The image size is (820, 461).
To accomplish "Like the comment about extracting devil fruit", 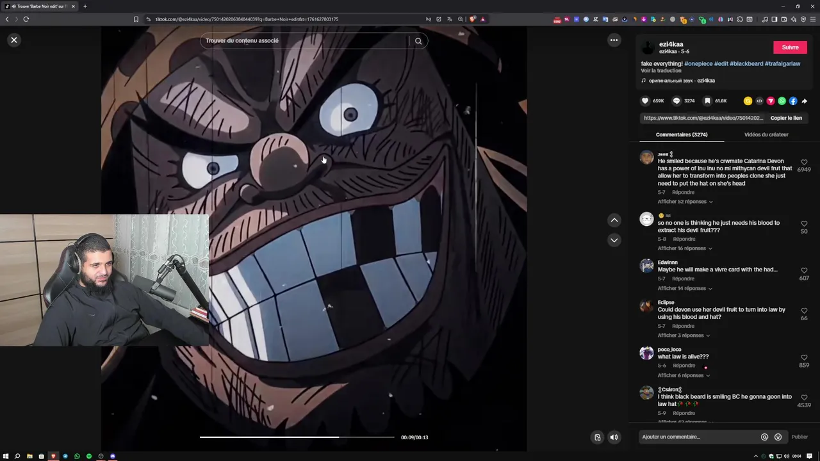I will click(x=804, y=224).
